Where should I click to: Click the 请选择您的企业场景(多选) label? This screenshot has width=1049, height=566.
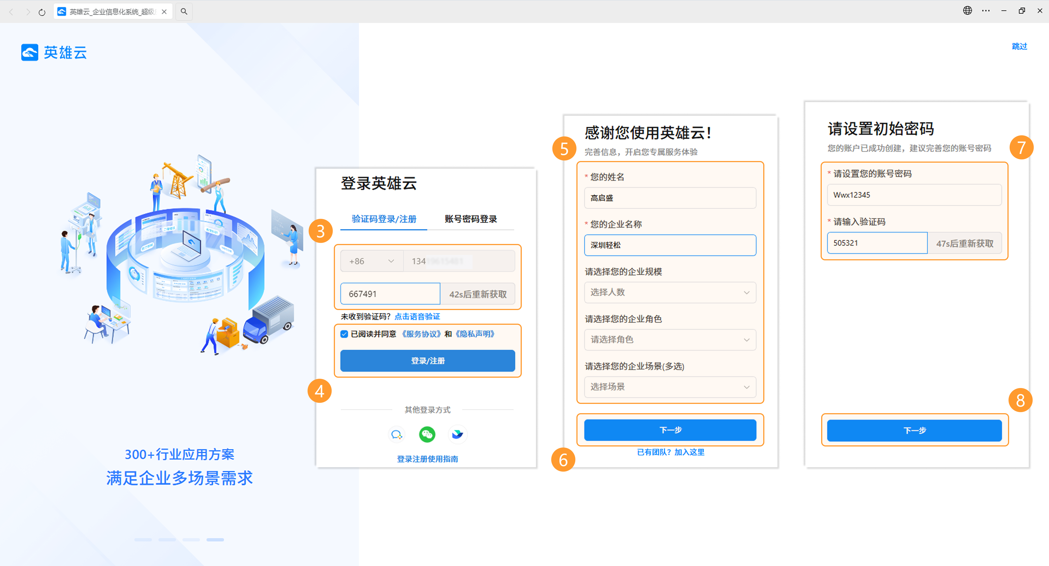634,366
